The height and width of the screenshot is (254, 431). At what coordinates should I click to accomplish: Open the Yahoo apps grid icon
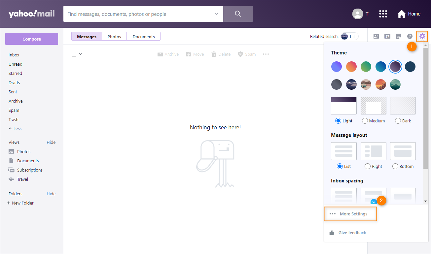point(383,14)
